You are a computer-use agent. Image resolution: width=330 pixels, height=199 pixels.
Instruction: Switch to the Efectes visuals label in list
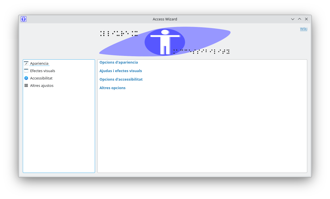pyautogui.click(x=43, y=71)
